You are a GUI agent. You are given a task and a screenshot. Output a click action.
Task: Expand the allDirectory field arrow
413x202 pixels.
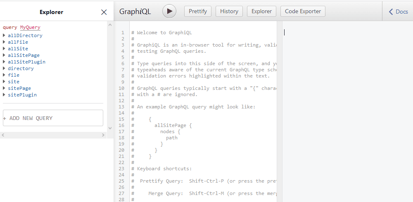coord(4,35)
